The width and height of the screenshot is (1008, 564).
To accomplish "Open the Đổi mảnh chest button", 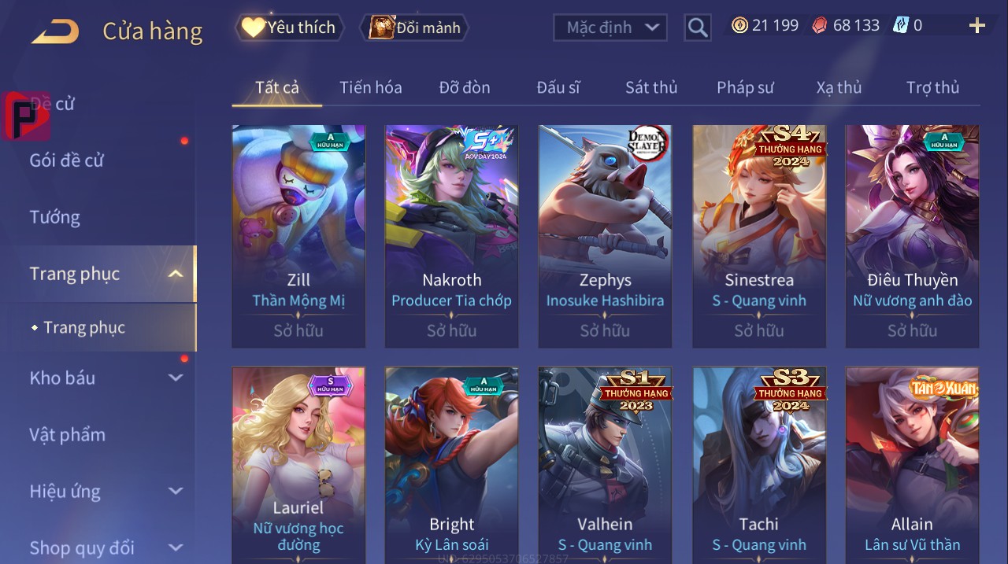I will coord(414,28).
